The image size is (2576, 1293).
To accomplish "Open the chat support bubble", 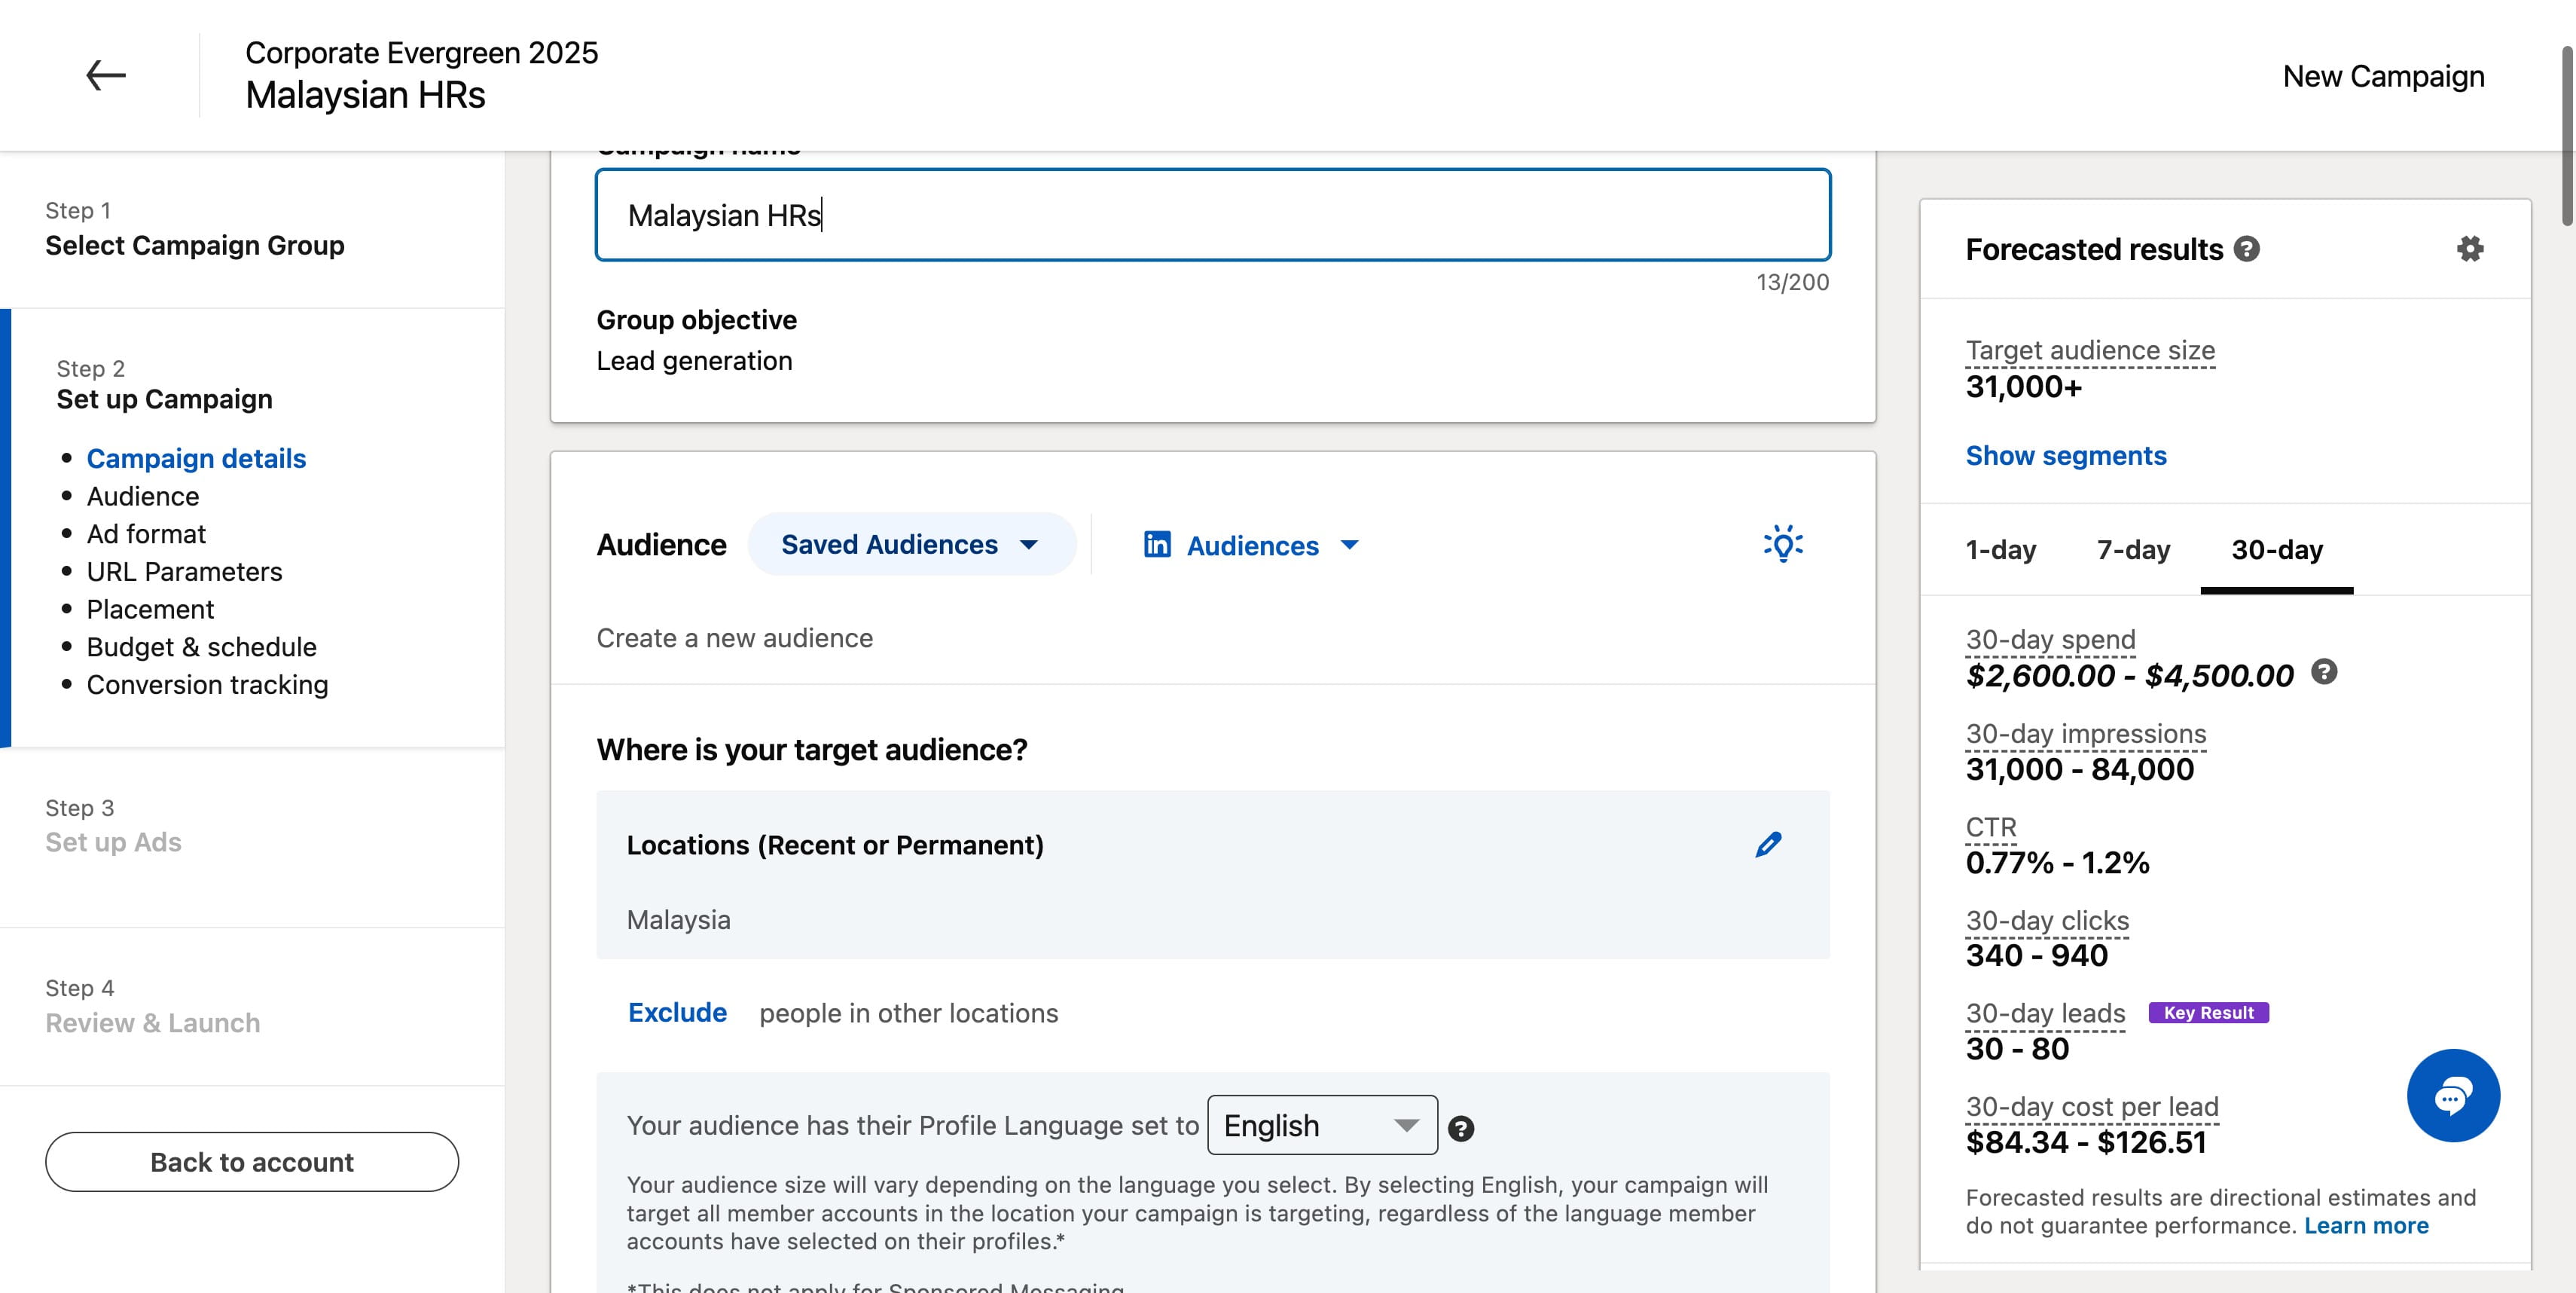I will 2453,1095.
